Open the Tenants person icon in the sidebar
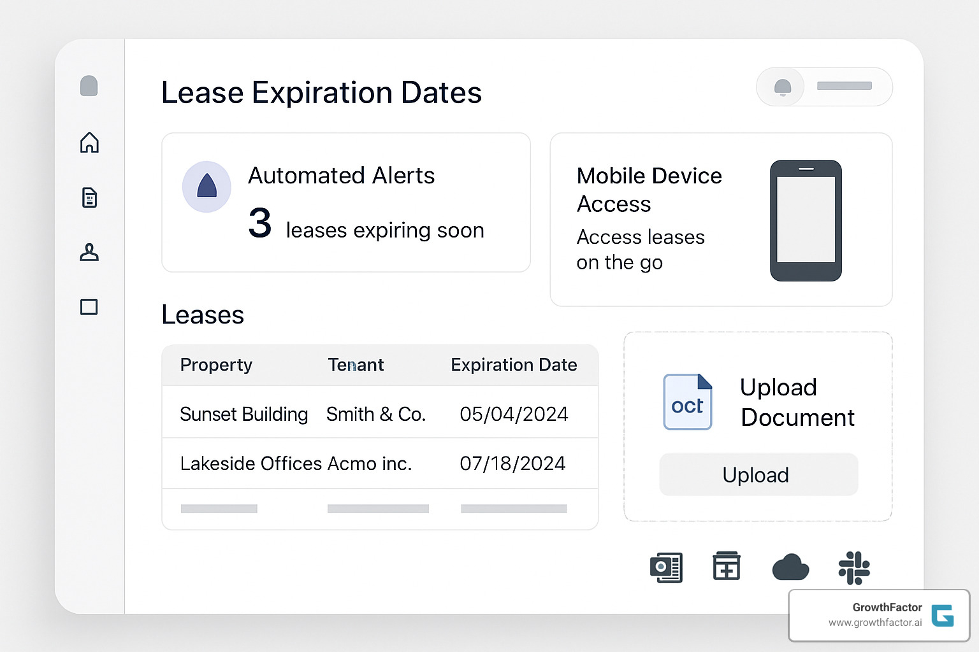979x652 pixels. click(89, 252)
